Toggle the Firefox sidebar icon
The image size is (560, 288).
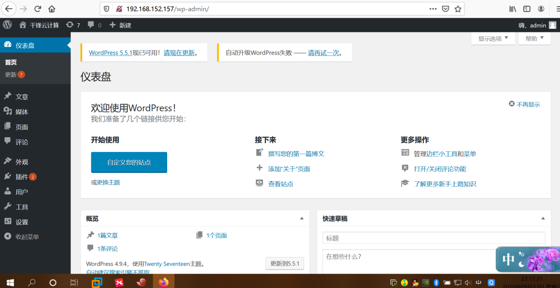[527, 9]
